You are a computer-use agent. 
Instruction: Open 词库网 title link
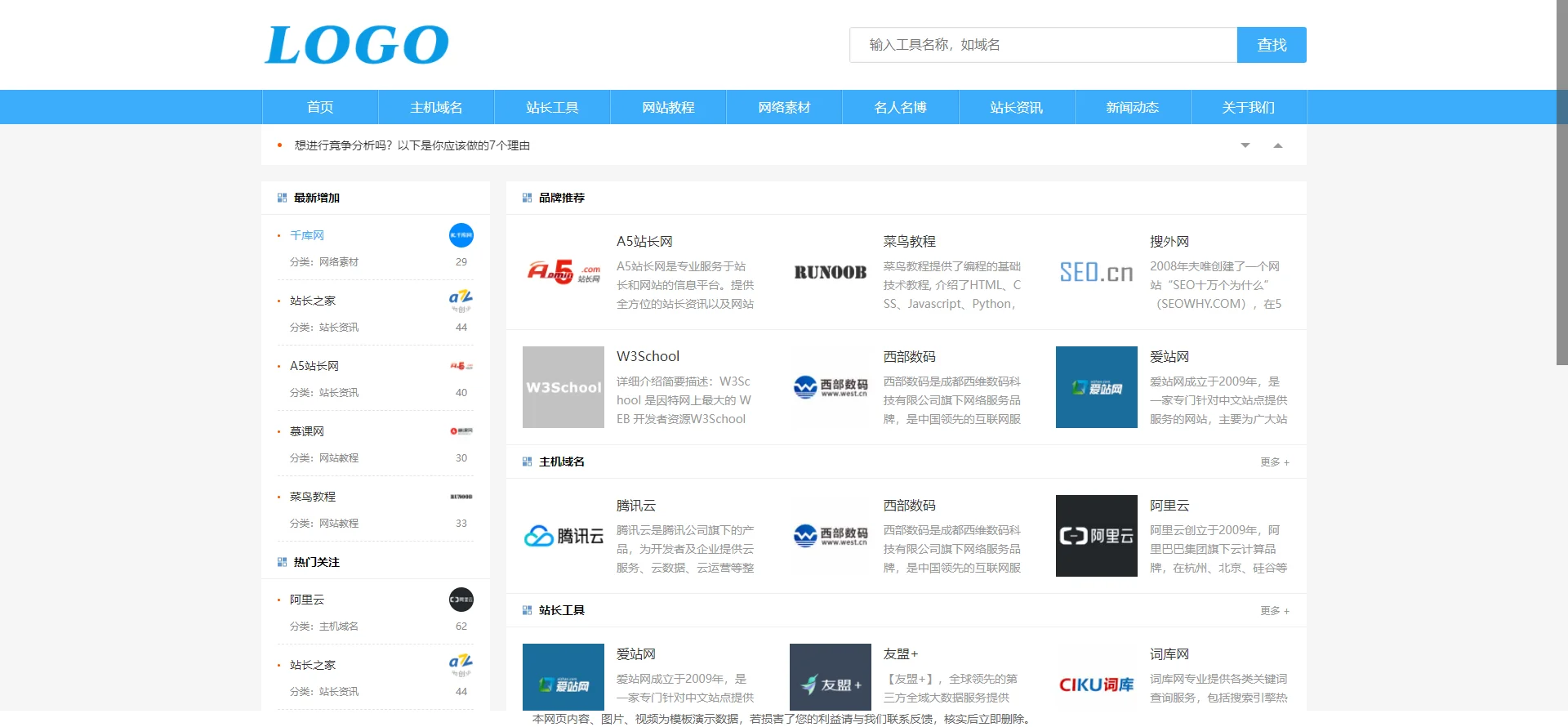(x=1169, y=654)
